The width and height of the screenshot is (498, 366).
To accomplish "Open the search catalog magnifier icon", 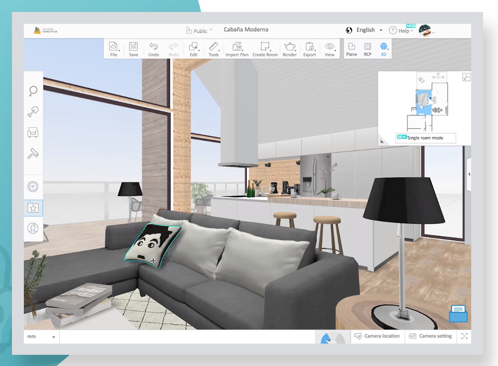I will [x=33, y=90].
